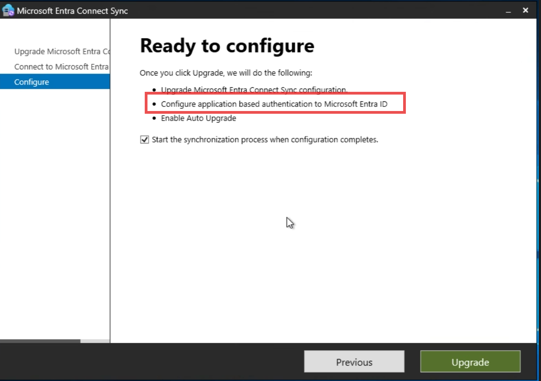Disable starting synchronization when configuration completes

(144, 139)
